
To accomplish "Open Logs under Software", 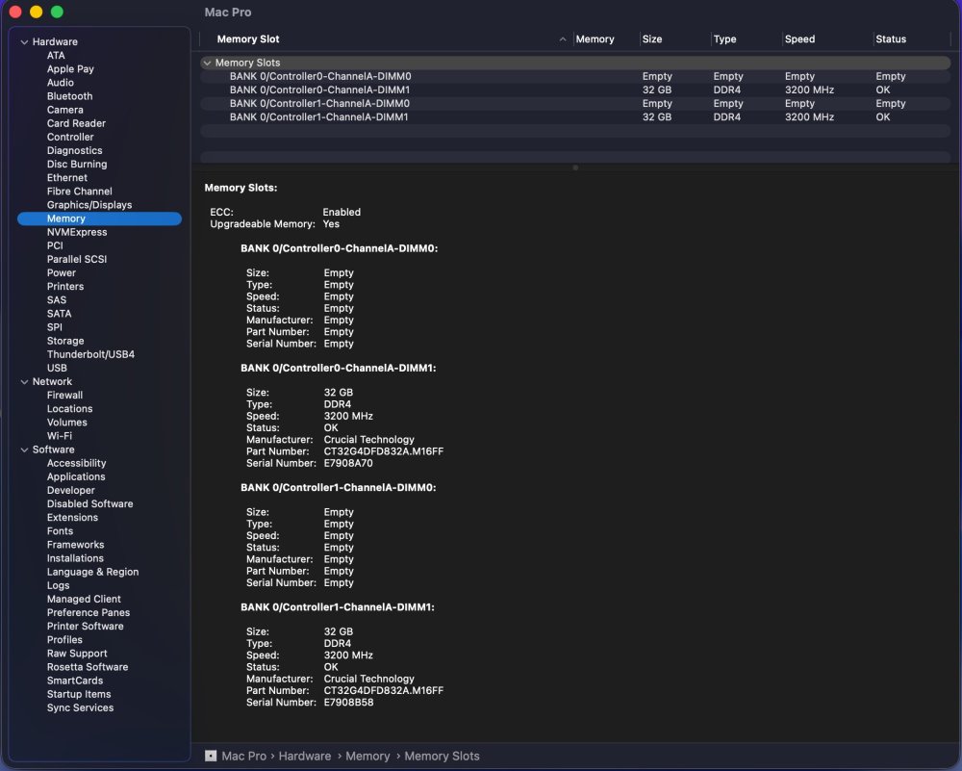I will point(59,585).
